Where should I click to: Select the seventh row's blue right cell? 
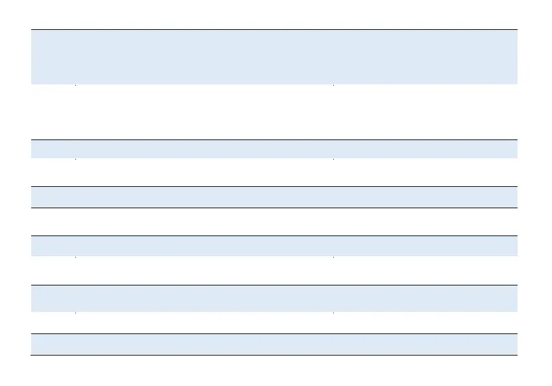point(425,245)
